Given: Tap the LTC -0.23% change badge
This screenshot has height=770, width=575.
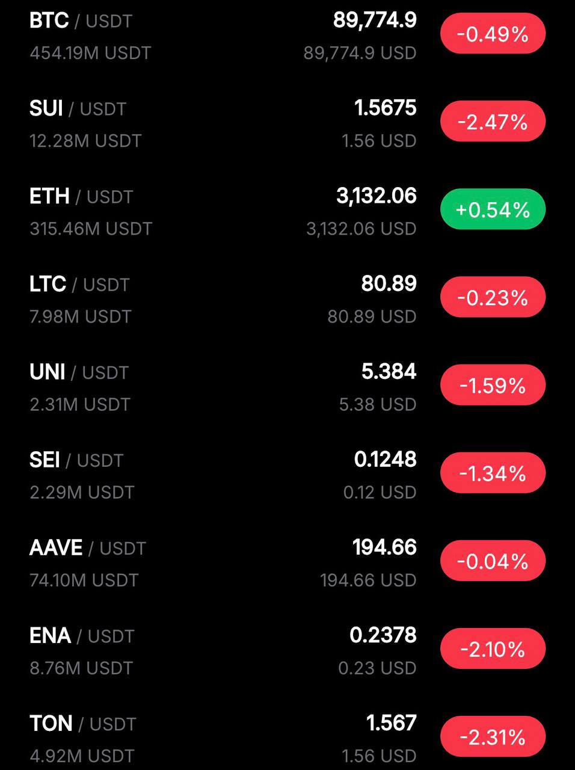Looking at the screenshot, I should click(x=493, y=297).
